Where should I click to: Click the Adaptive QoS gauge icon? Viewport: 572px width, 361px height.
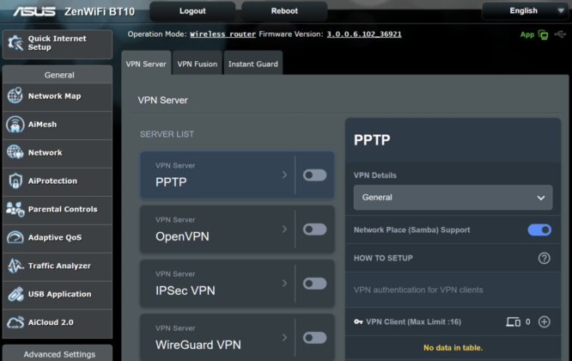(15, 237)
